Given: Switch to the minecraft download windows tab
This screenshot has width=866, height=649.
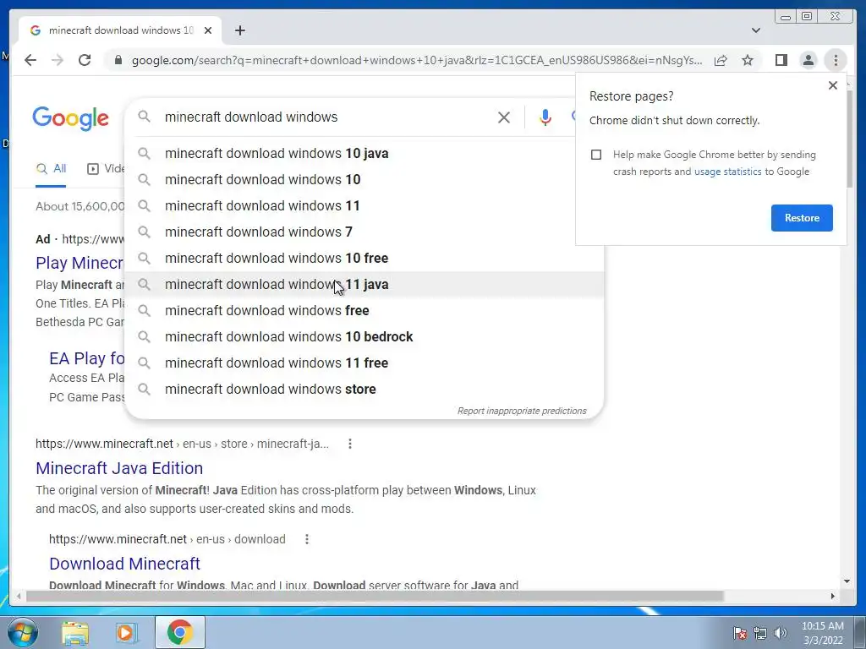Looking at the screenshot, I should [x=120, y=30].
